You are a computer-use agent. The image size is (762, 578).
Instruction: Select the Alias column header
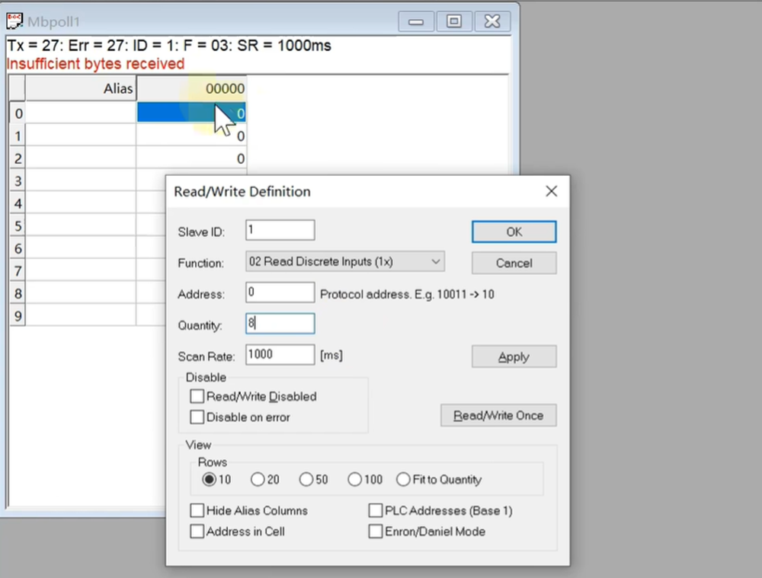tap(81, 89)
